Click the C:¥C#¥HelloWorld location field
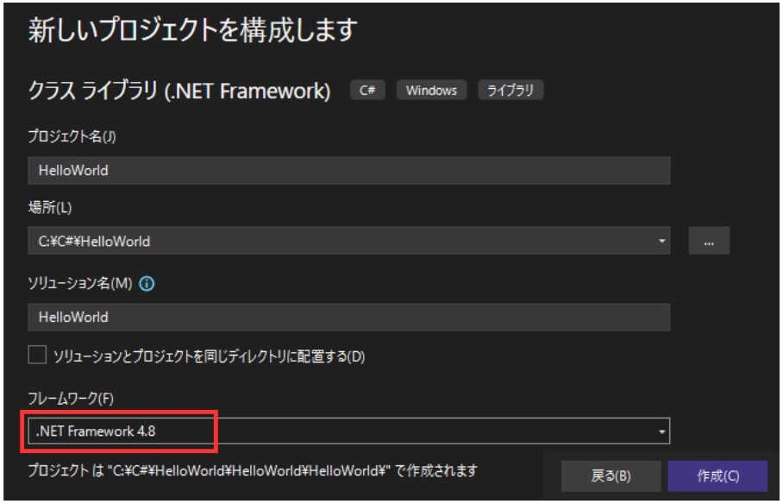Screen dimensions: 783x504 pyautogui.click(x=348, y=241)
